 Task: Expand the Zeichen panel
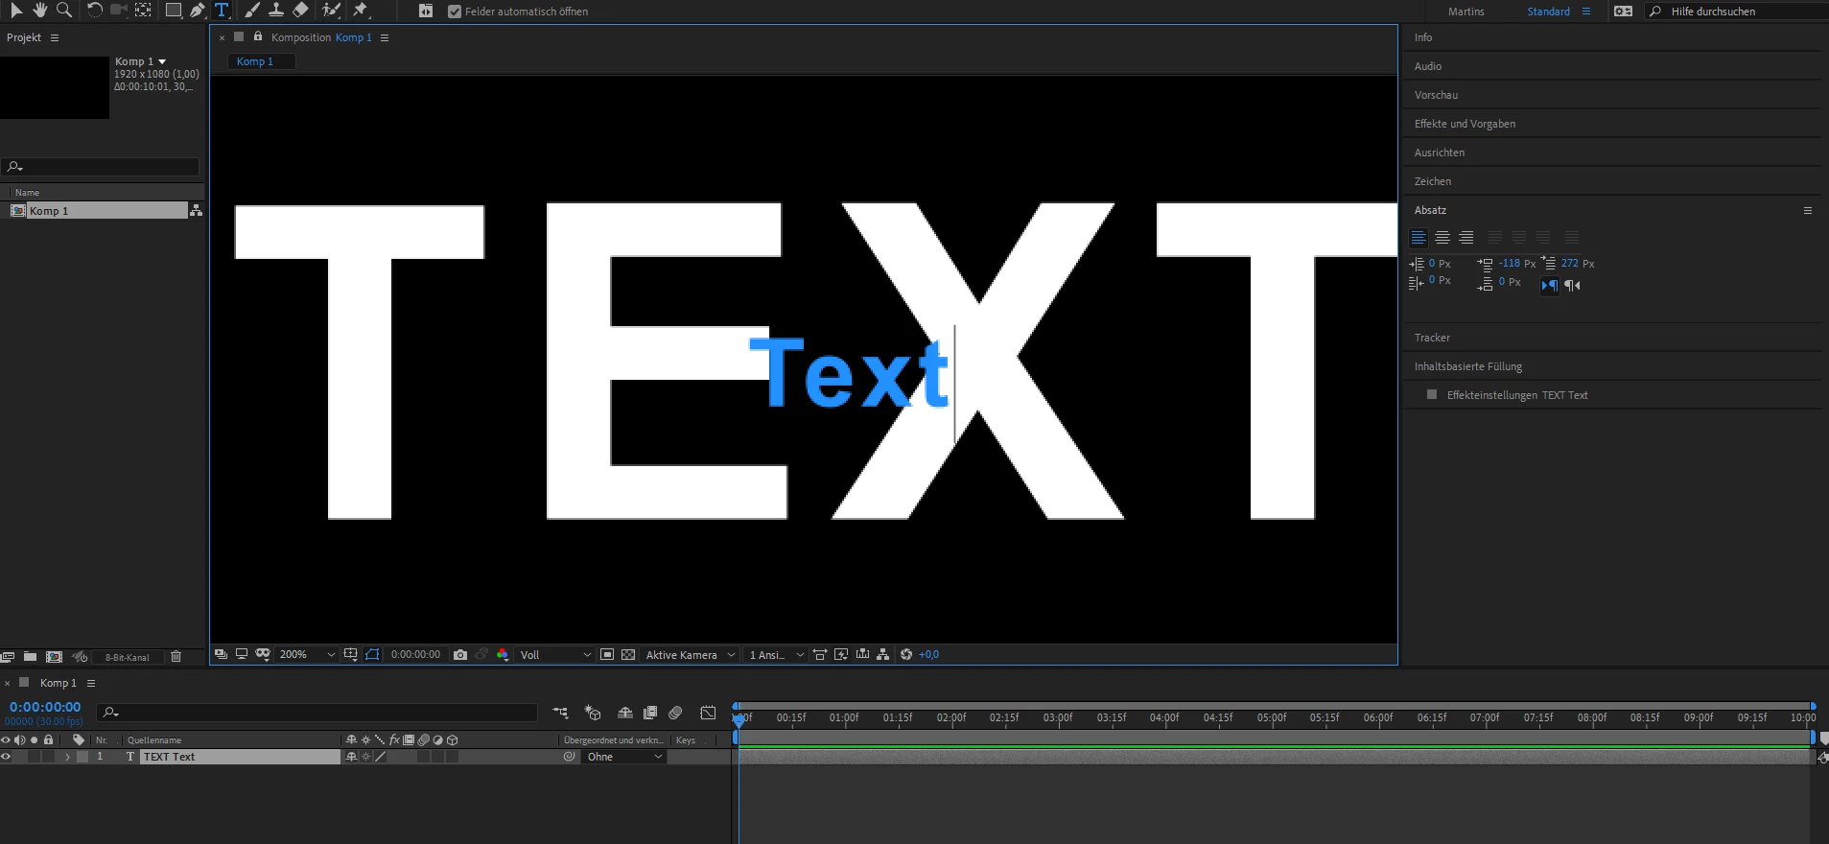click(1432, 181)
